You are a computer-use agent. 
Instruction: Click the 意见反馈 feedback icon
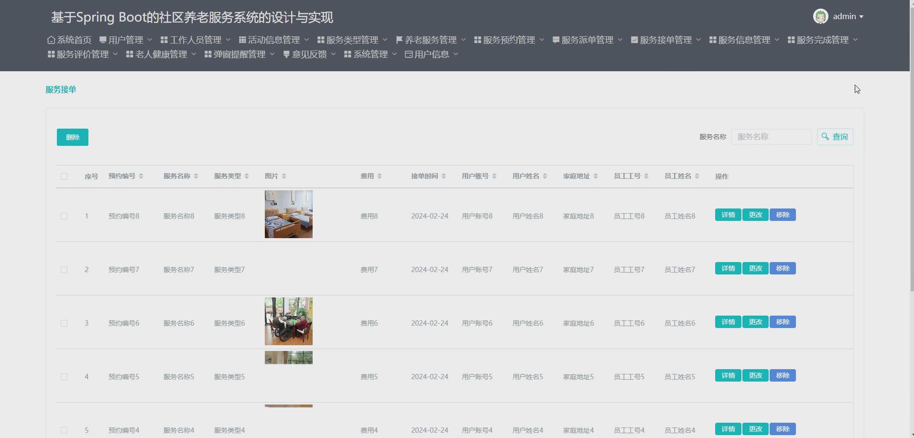tap(287, 54)
